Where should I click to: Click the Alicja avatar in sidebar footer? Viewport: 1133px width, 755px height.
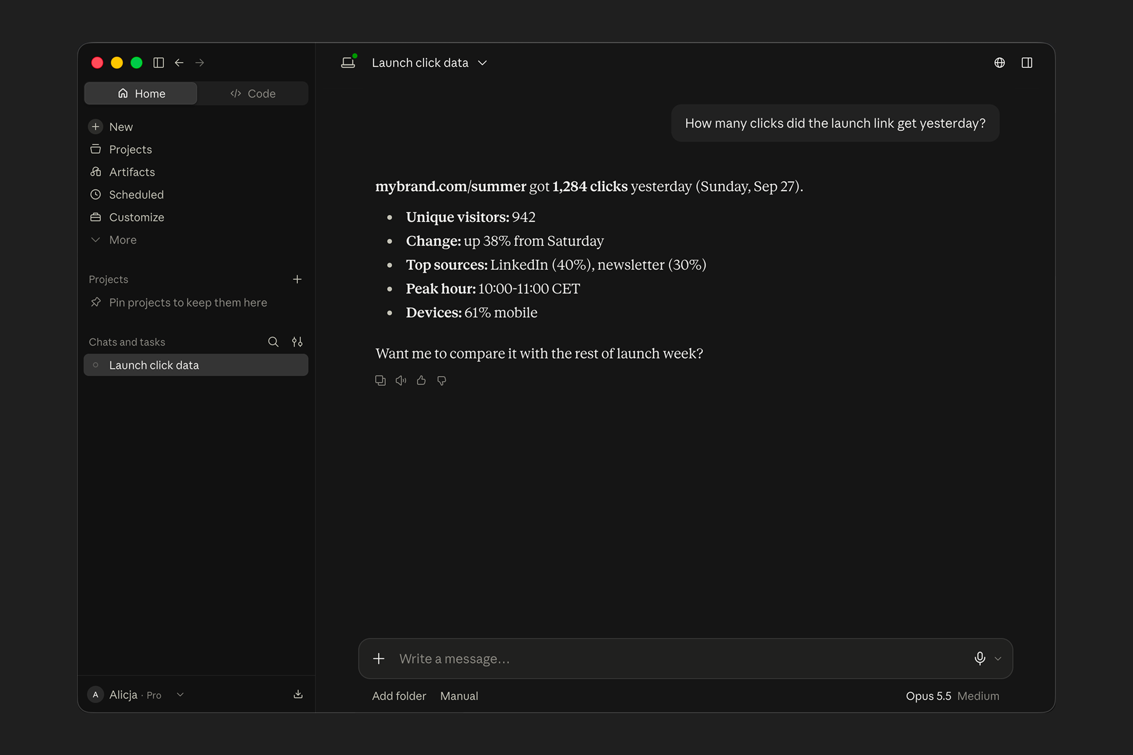(x=96, y=695)
